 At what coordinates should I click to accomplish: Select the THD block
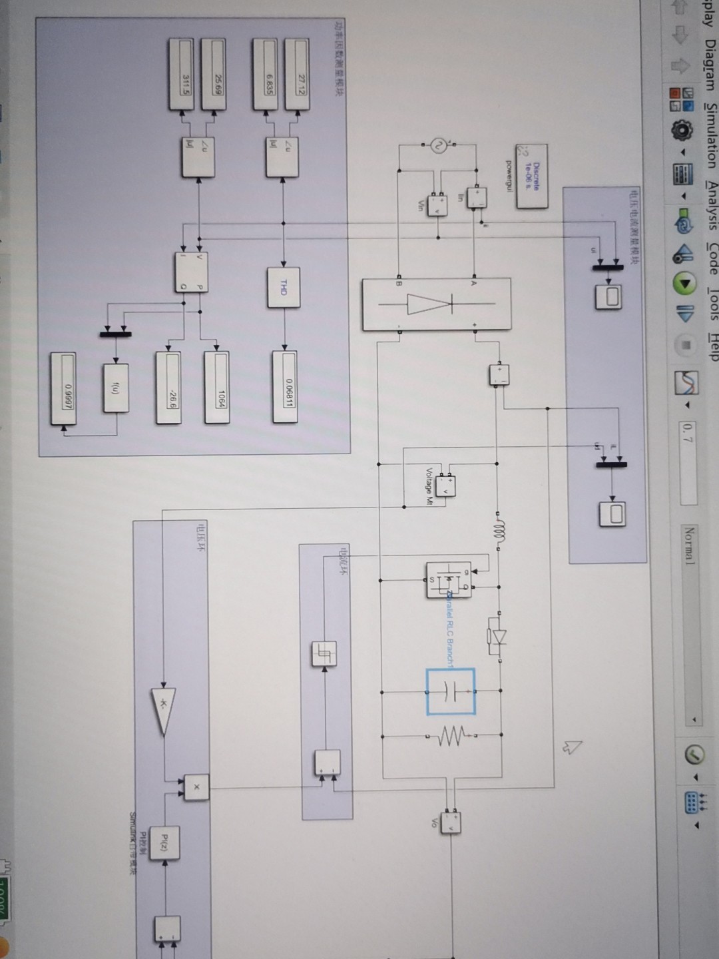283,287
